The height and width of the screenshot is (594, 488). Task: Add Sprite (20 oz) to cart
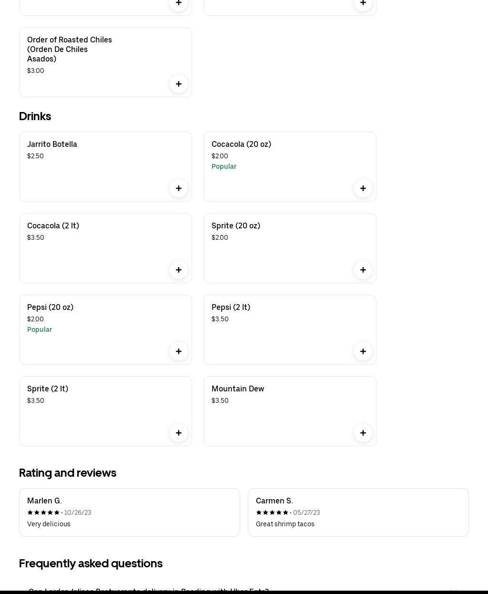coord(363,270)
